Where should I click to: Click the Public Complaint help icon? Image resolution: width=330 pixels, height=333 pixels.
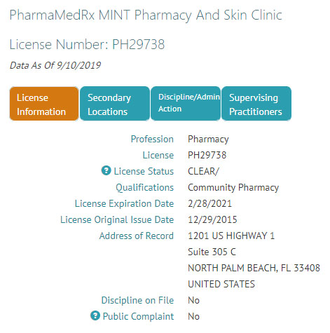point(95,315)
